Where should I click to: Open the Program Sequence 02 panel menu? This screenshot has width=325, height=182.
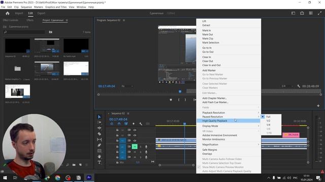click(x=124, y=20)
